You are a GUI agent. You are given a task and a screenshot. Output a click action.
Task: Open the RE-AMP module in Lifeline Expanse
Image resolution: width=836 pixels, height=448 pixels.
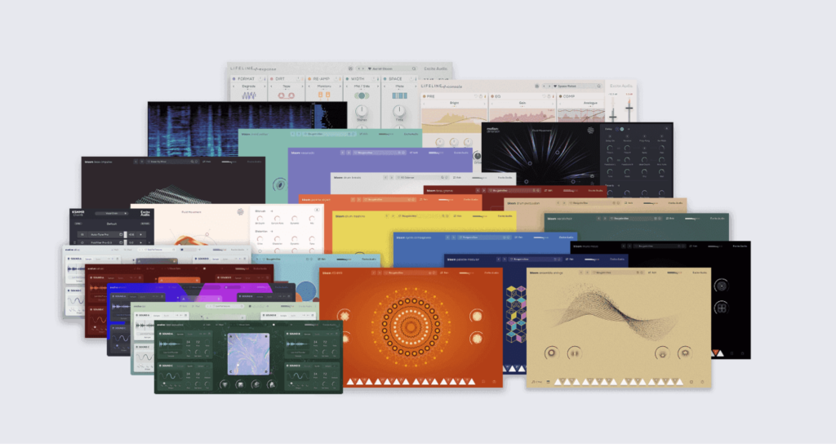coord(322,79)
